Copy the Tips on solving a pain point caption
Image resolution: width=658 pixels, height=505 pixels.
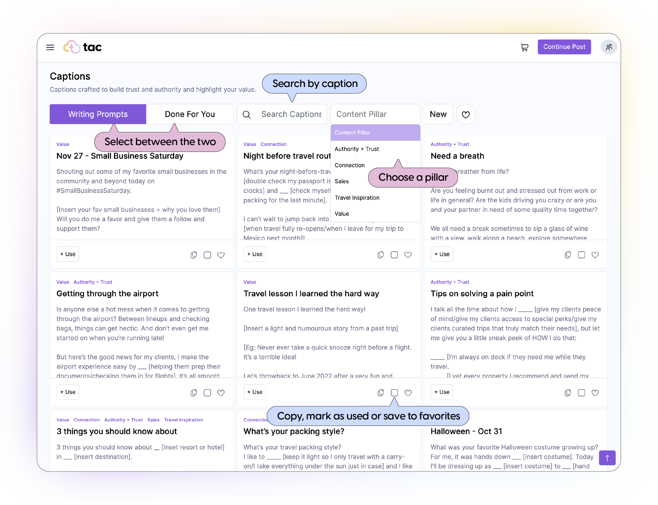[568, 393]
